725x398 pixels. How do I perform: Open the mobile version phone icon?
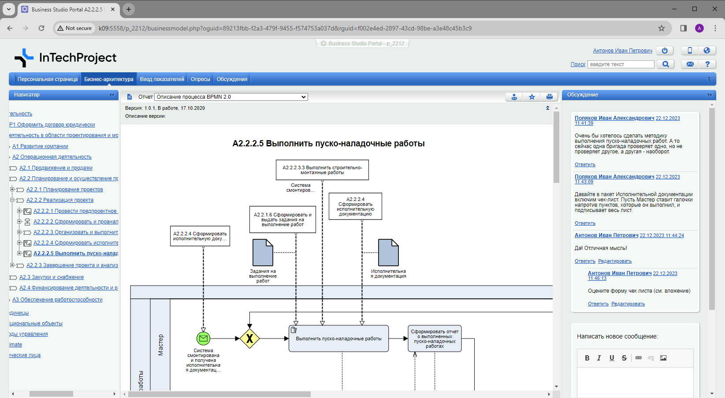click(x=690, y=51)
